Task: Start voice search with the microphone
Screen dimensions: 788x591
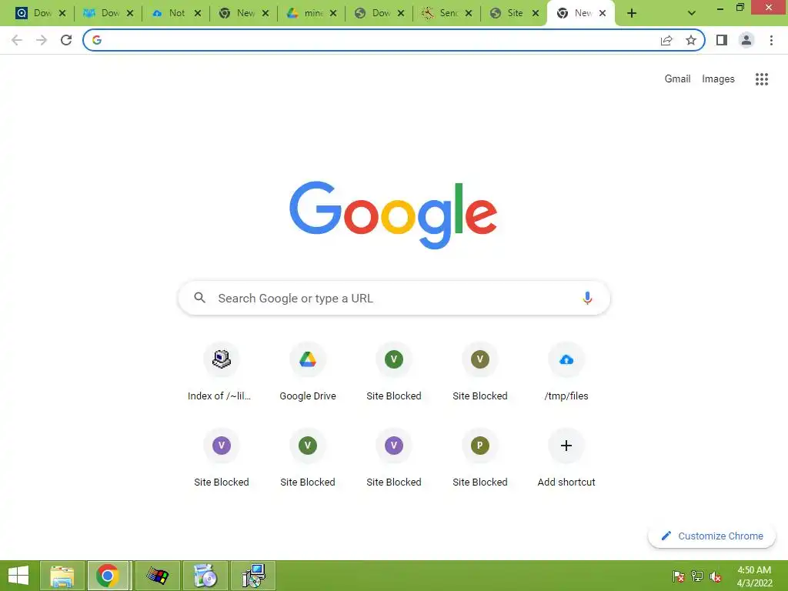Action: pyautogui.click(x=587, y=298)
